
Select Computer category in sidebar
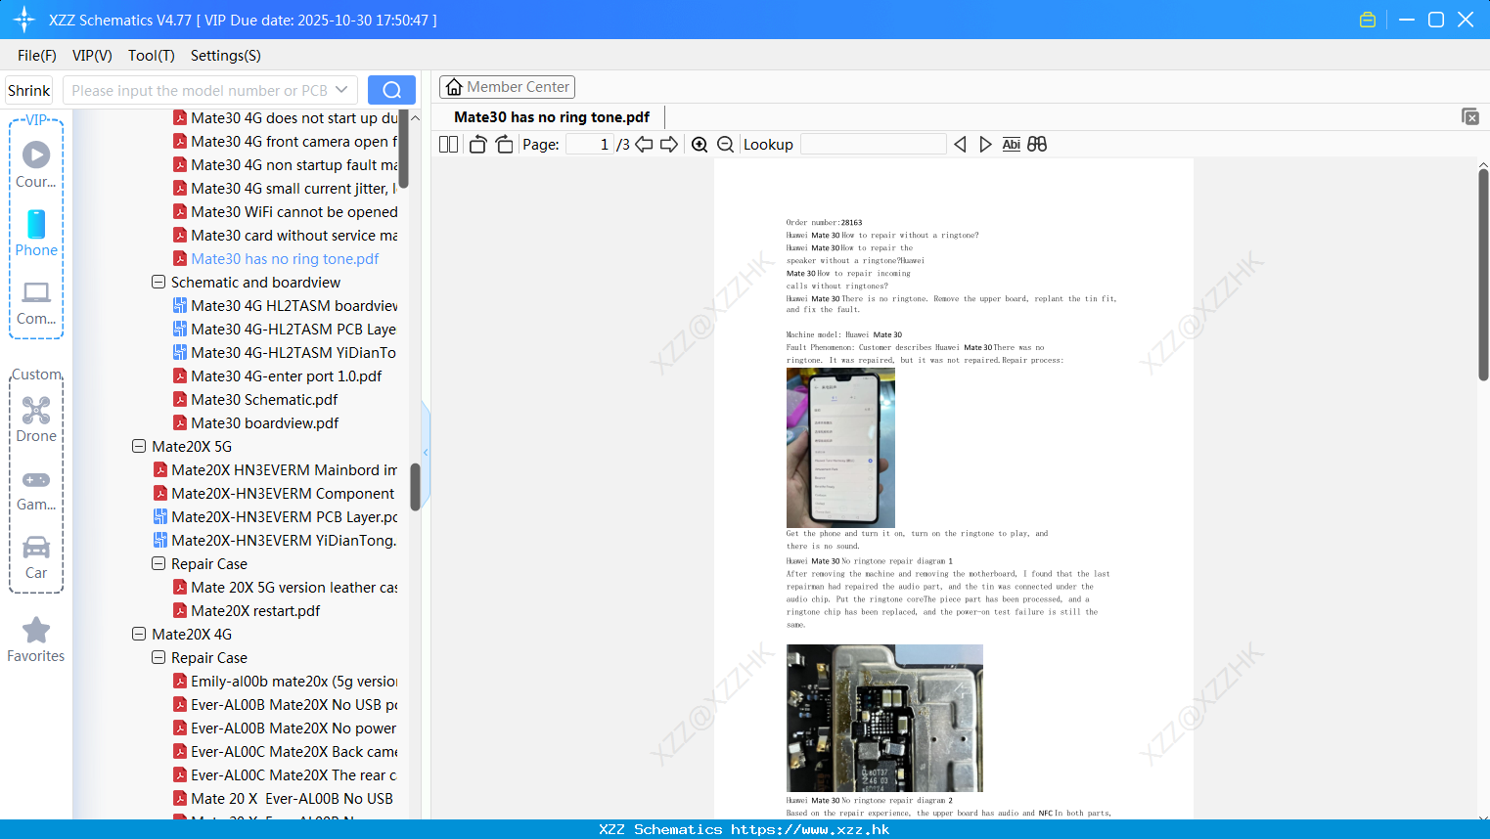[36, 302]
